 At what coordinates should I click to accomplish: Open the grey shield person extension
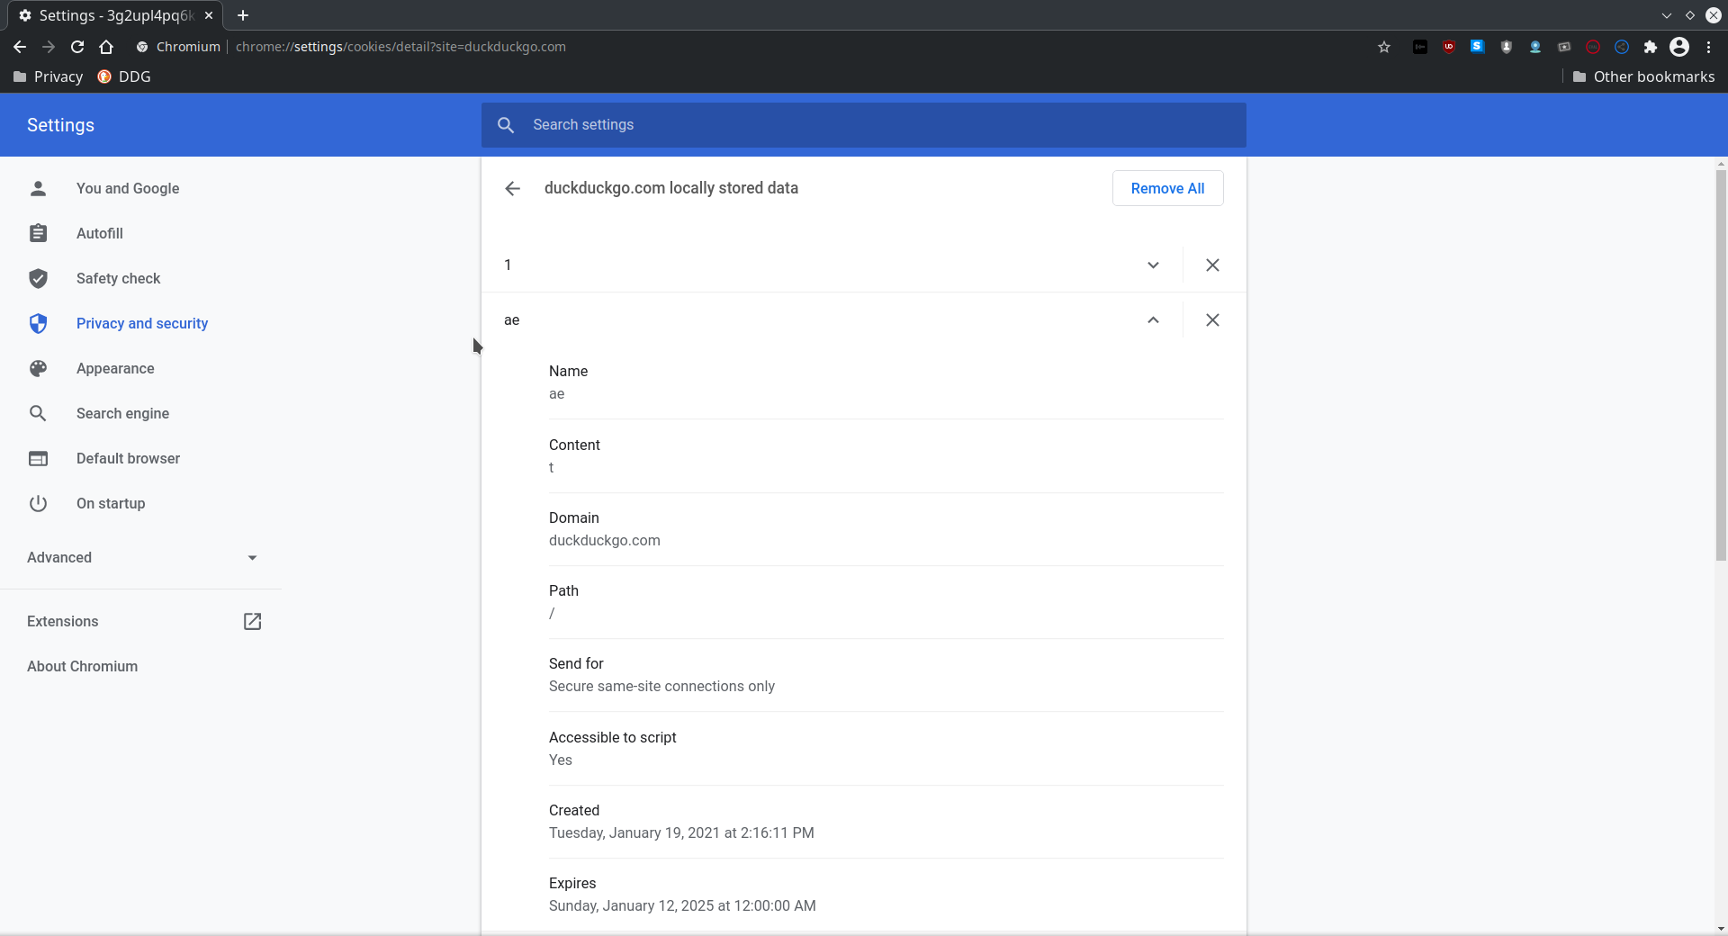(x=1507, y=47)
